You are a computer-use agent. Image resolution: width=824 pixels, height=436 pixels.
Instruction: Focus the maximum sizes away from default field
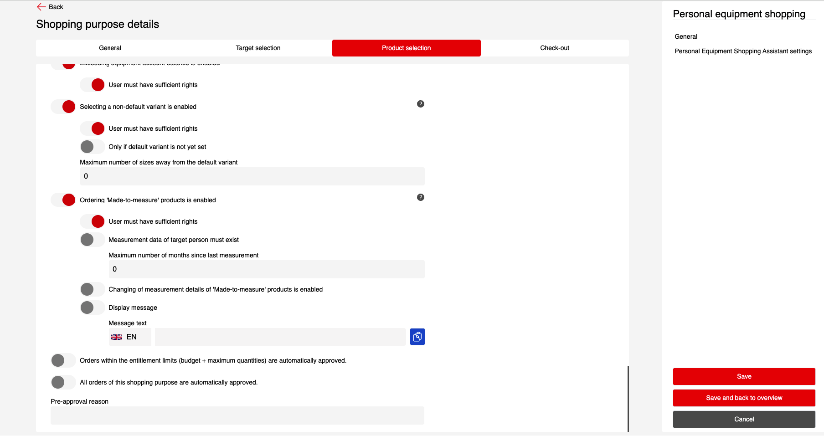pyautogui.click(x=252, y=176)
